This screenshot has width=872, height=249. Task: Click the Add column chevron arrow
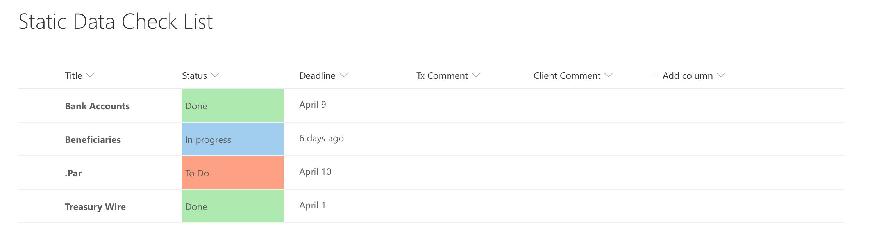pos(721,75)
